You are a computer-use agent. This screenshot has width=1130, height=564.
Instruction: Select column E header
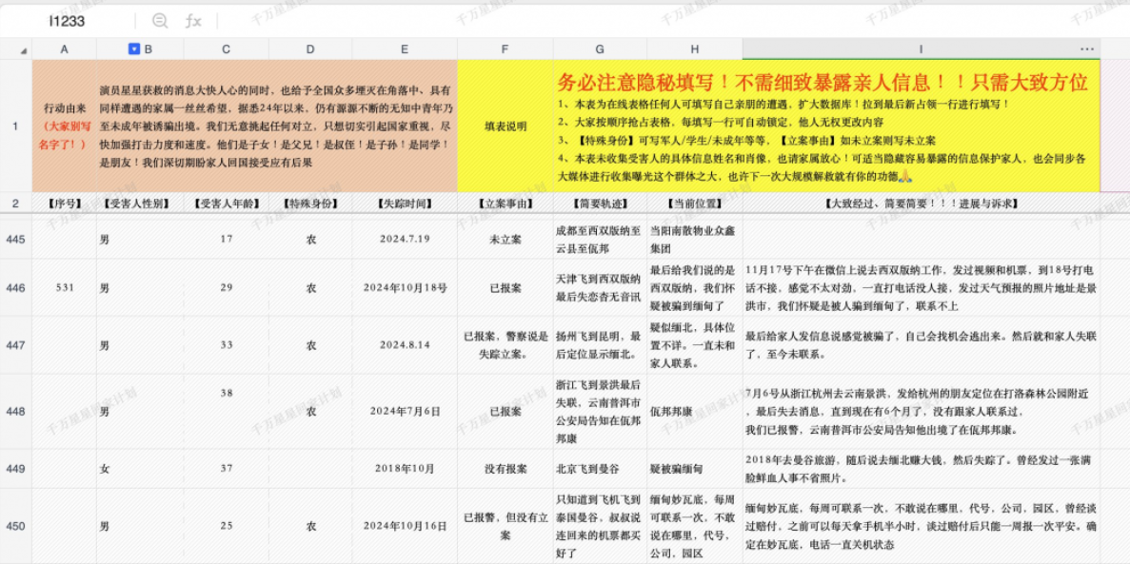click(405, 49)
